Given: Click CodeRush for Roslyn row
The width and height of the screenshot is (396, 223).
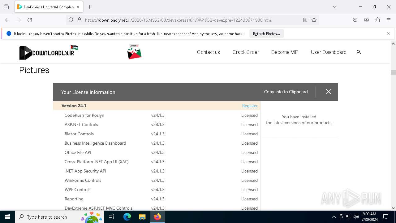Looking at the screenshot, I should (x=157, y=115).
